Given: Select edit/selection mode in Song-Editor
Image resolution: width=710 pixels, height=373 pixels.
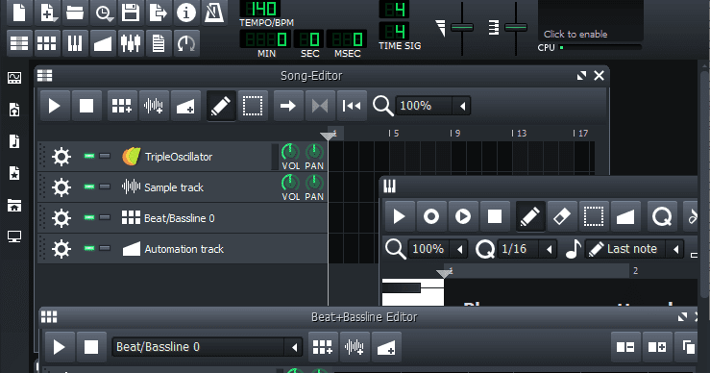Looking at the screenshot, I should [253, 106].
